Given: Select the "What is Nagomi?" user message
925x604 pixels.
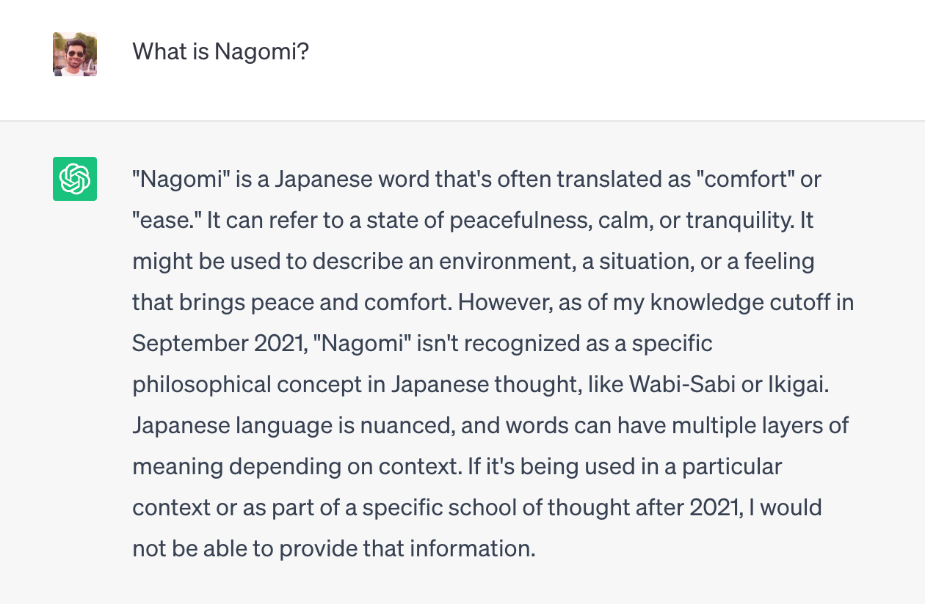Looking at the screenshot, I should point(220,52).
